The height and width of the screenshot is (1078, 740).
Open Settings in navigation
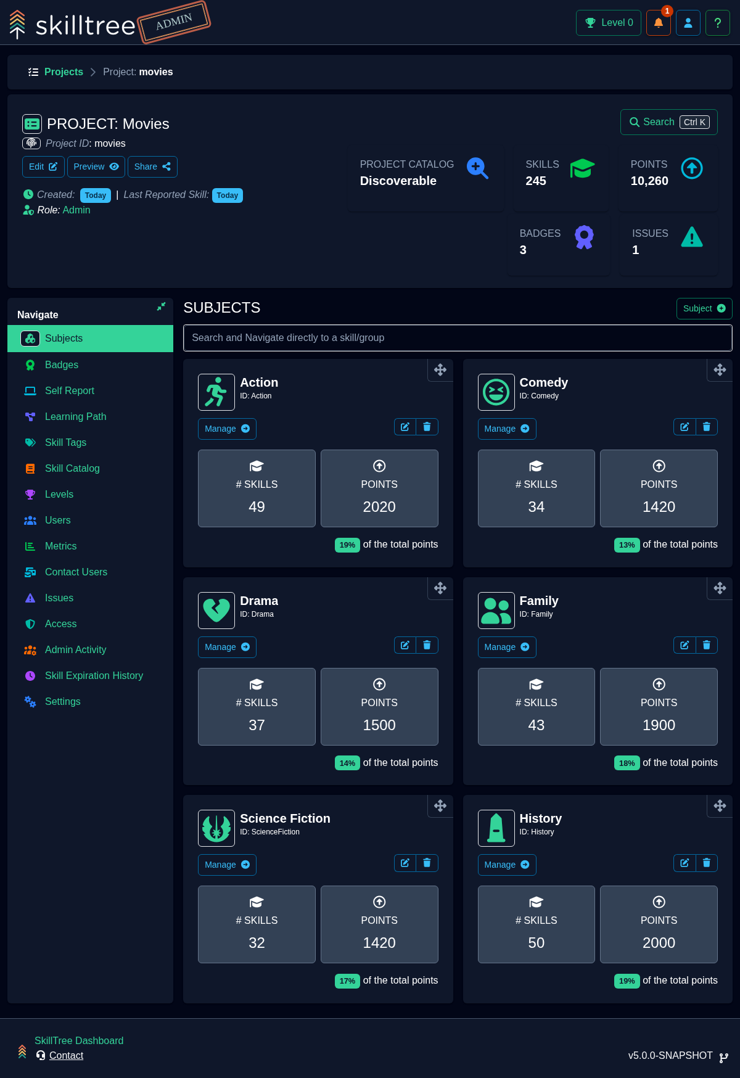click(90, 701)
